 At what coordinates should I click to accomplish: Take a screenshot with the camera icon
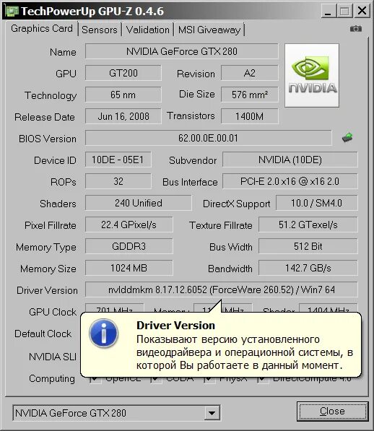coord(355,29)
